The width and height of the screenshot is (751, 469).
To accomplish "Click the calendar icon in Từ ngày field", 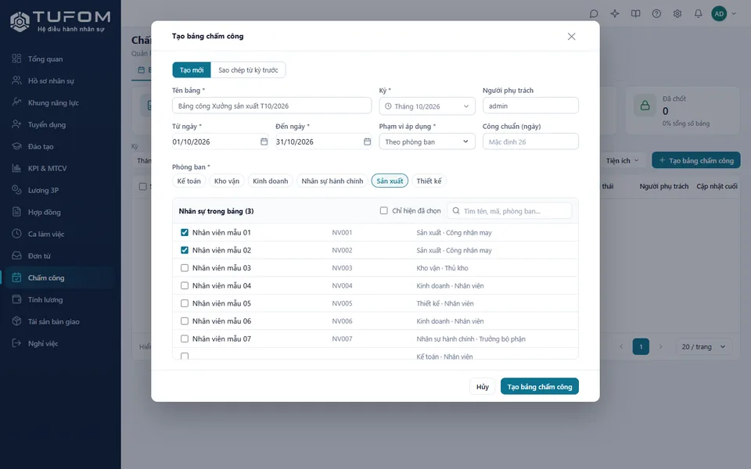I will click(264, 141).
